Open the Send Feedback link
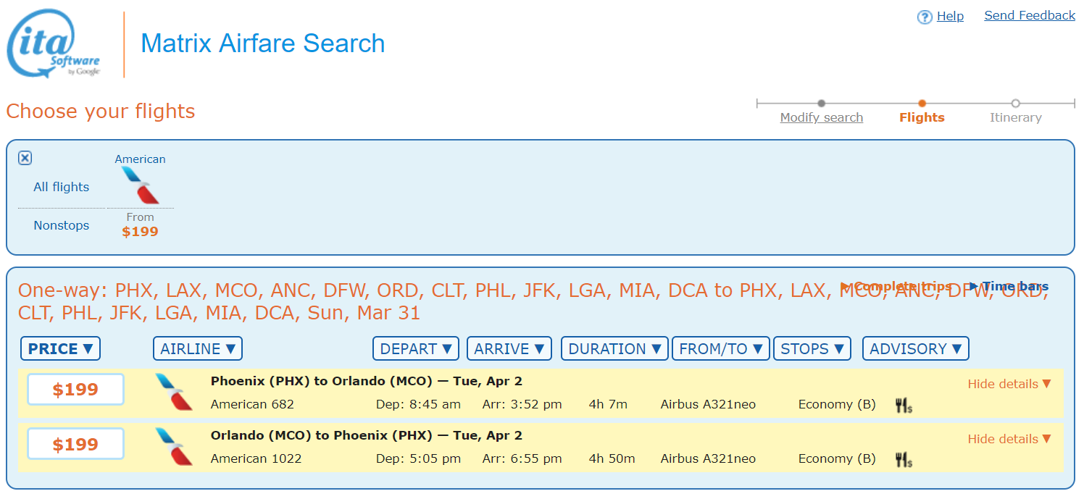Screen dimensions: 1084x499 [1029, 15]
